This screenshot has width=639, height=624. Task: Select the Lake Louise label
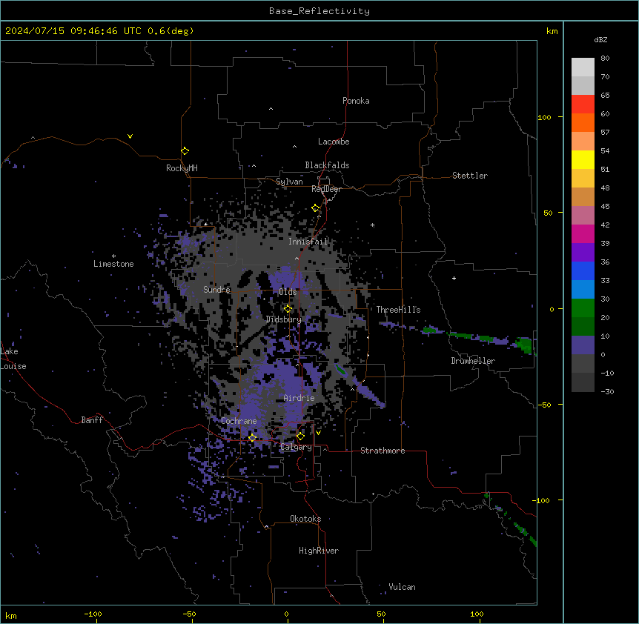[x=13, y=359]
